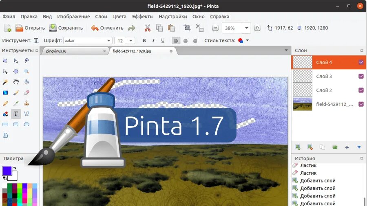
Task: Set text alignment to left
Action: click(x=176, y=41)
